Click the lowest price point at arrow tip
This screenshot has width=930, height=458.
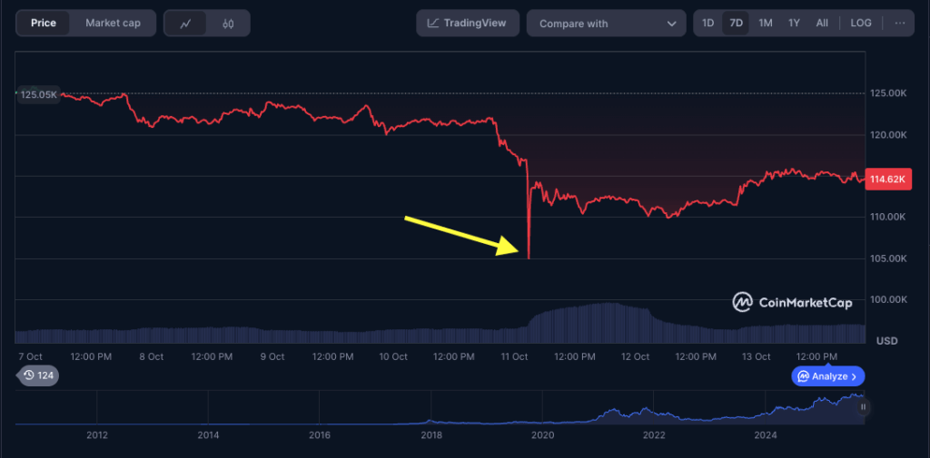(x=528, y=258)
